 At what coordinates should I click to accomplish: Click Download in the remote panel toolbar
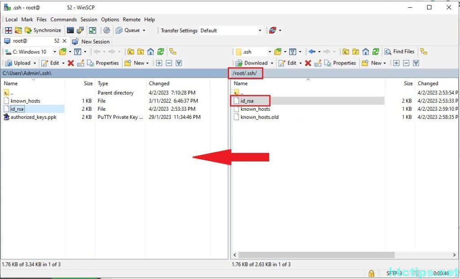point(252,63)
